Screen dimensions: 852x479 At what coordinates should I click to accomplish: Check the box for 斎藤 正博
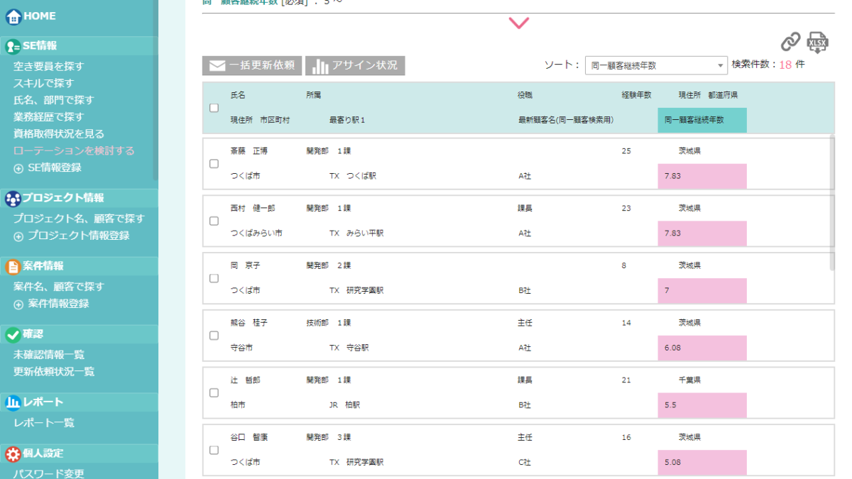click(214, 164)
